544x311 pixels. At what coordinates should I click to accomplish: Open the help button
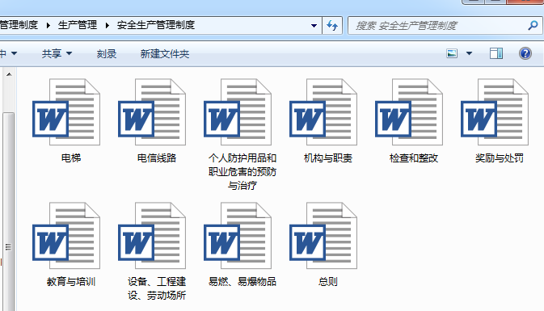click(x=525, y=53)
